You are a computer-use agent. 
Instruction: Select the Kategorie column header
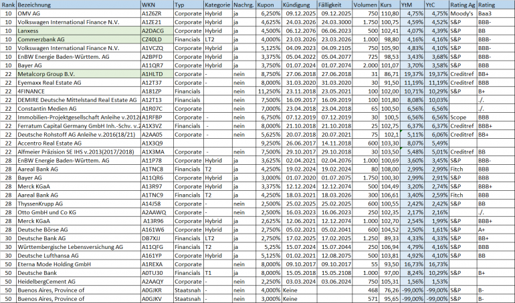coord(218,5)
